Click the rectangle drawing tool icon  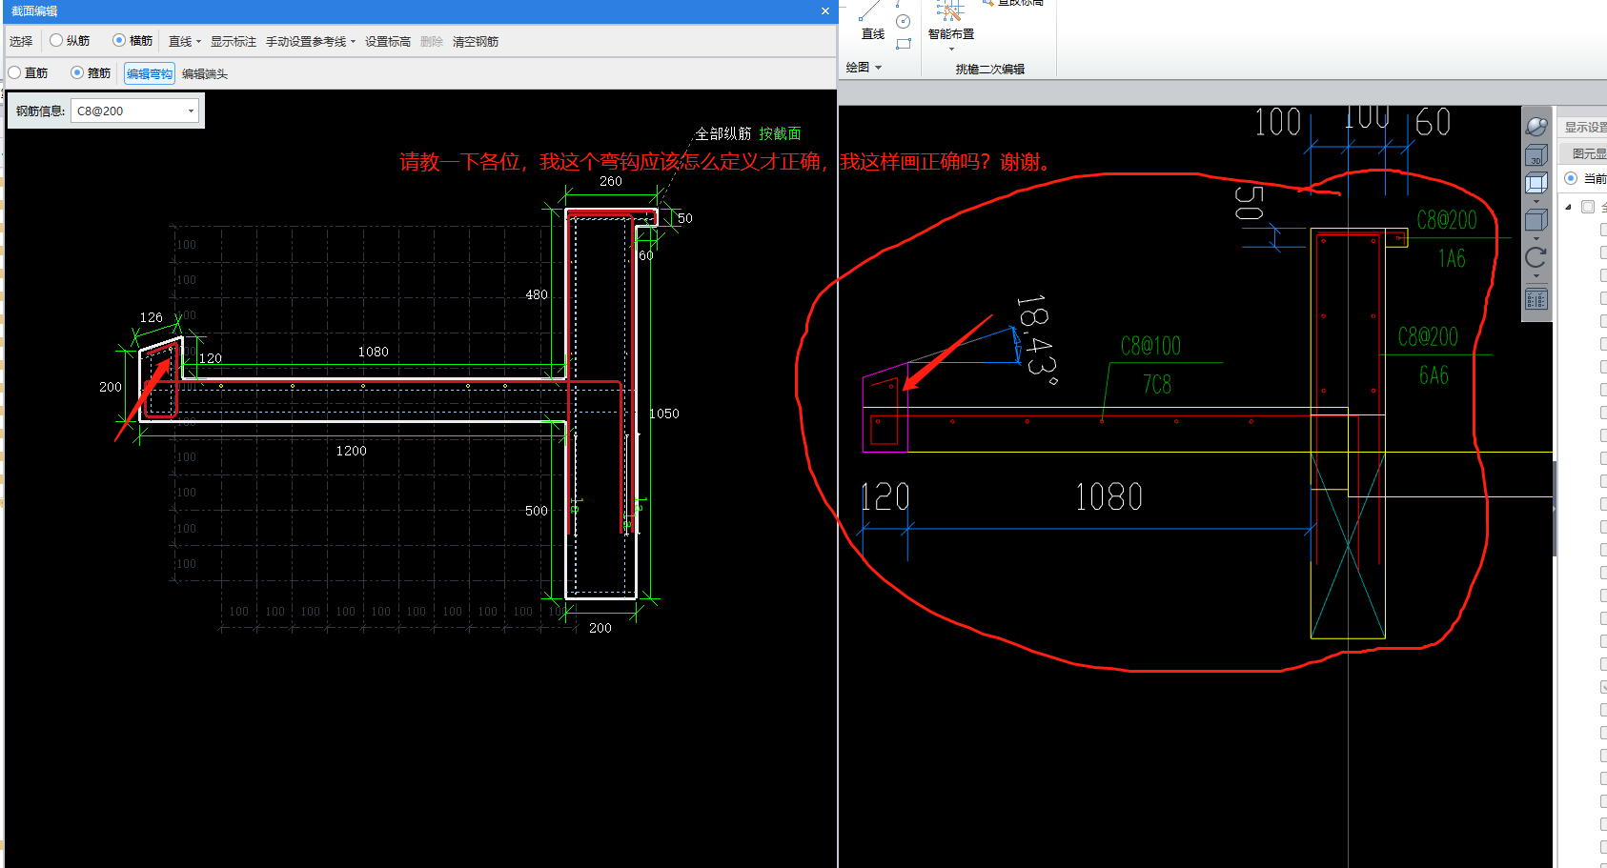(904, 43)
